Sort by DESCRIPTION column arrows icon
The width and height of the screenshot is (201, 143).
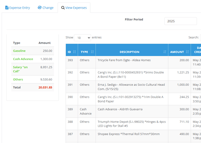(x=165, y=52)
